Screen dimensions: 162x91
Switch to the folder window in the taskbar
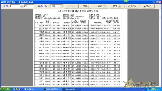pyautogui.click(x=33, y=89)
